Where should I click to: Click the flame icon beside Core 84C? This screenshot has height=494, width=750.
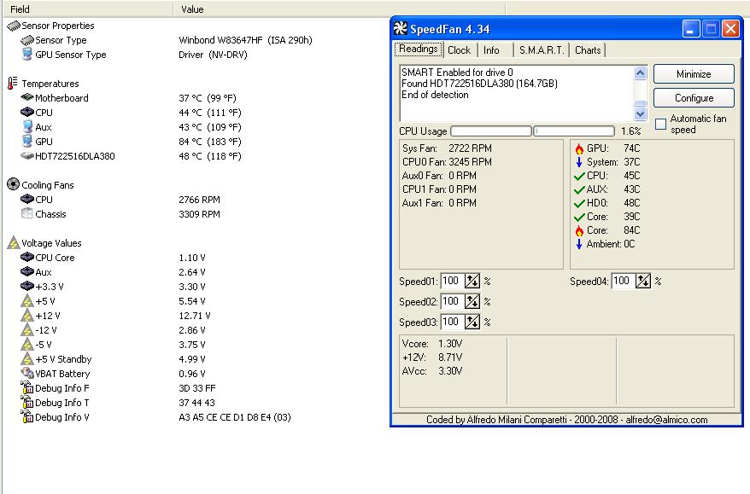point(579,230)
